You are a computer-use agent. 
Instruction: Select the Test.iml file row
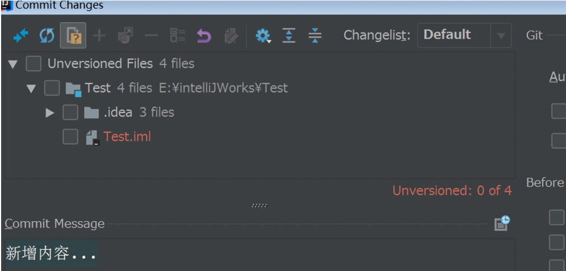(260, 137)
